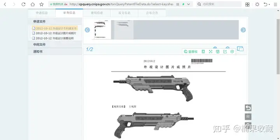280x140 pixels.
Task: Bookmark the page with the star icon
Action: (42, 4)
